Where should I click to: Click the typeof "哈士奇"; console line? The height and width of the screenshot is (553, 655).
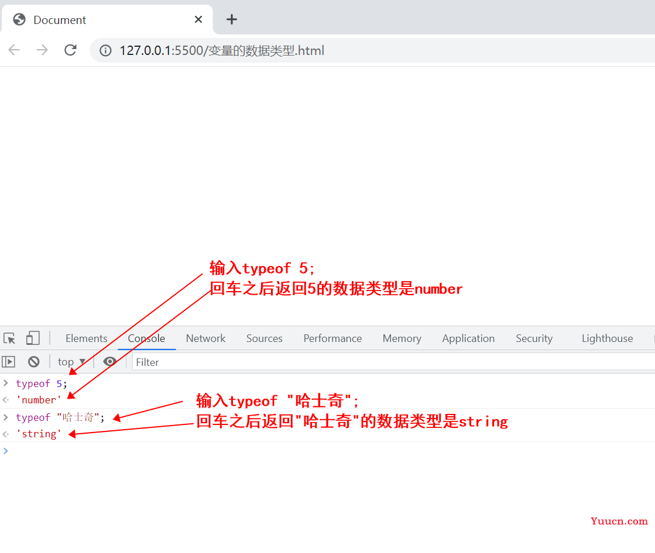60,417
